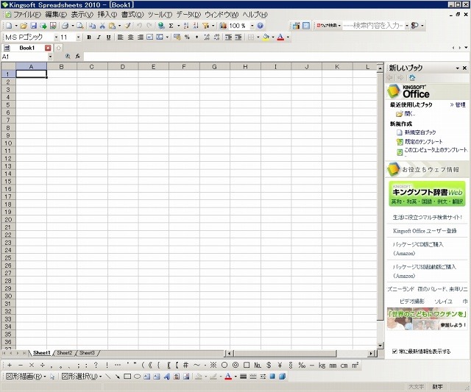Toggle the task pane display icon

(x=306, y=26)
